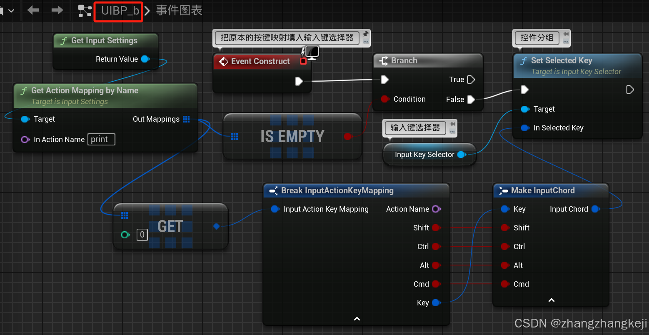Select the Event Construct node title
The height and width of the screenshot is (335, 649).
pyautogui.click(x=260, y=61)
